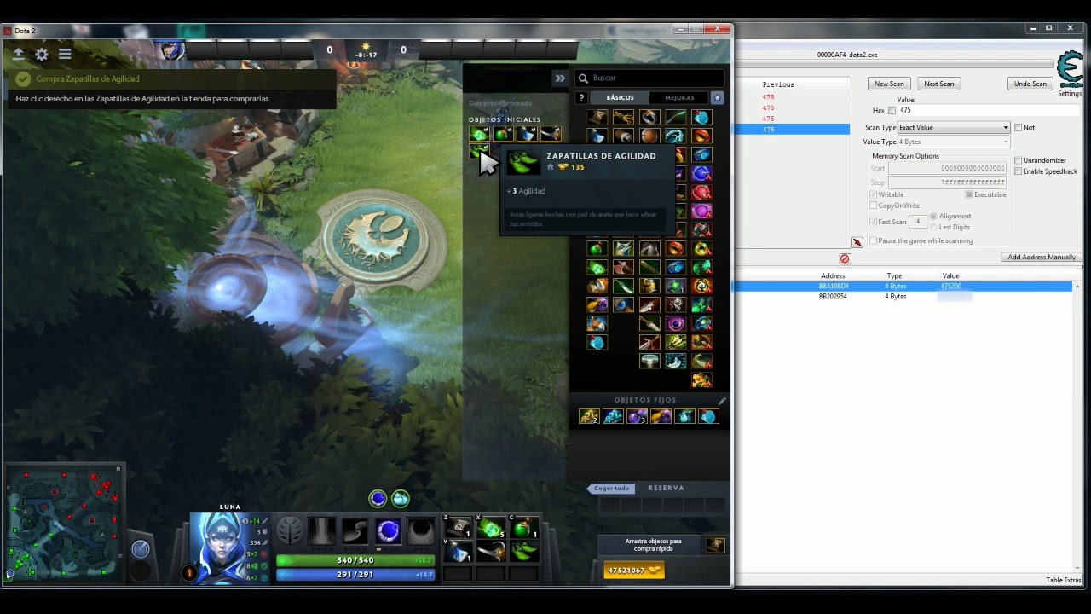This screenshot has width=1091, height=614.
Task: Click the quick-buy slot icon
Action: (715, 545)
